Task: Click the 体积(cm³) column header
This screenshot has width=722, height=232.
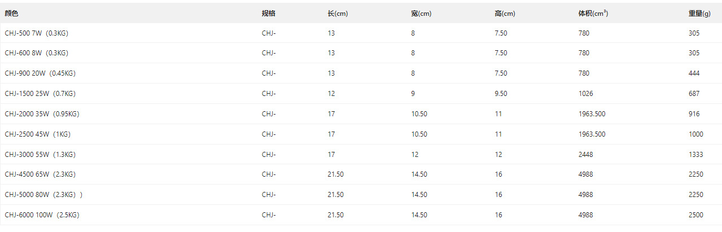Action: (x=589, y=14)
